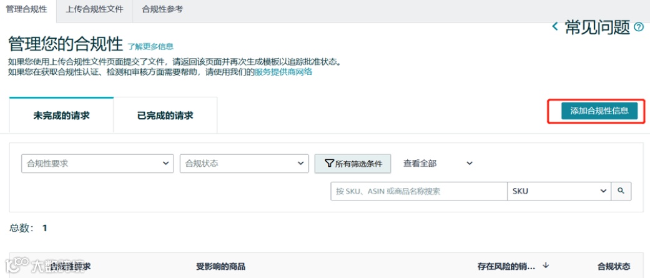Open the 服务提供商网络 link
650x278 pixels.
pos(283,72)
